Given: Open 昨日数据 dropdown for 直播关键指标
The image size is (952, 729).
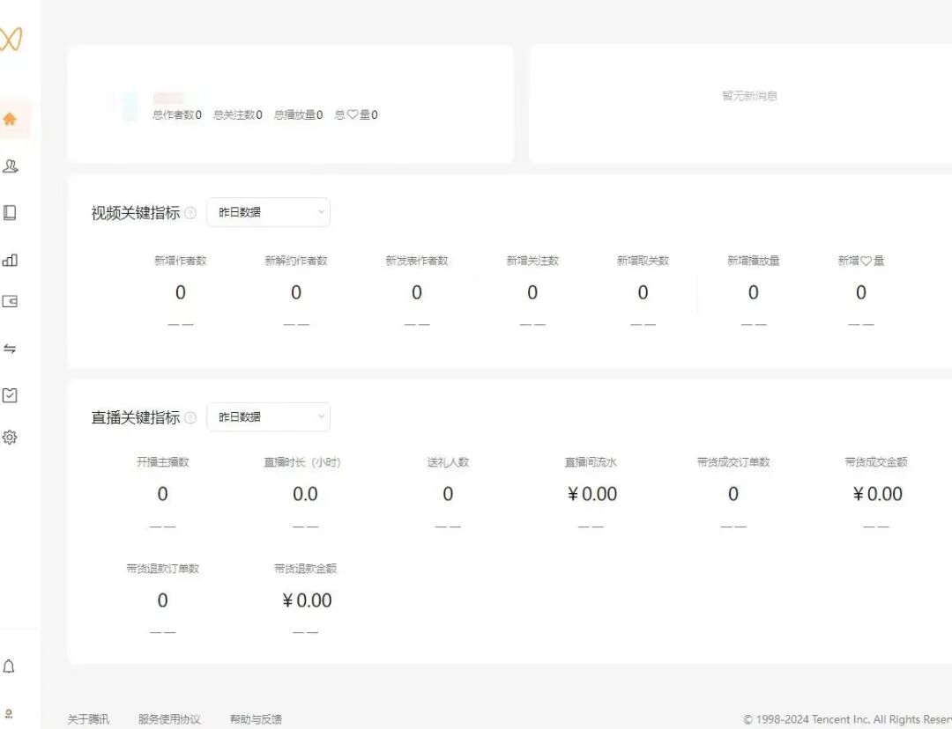Looking at the screenshot, I should tap(268, 416).
